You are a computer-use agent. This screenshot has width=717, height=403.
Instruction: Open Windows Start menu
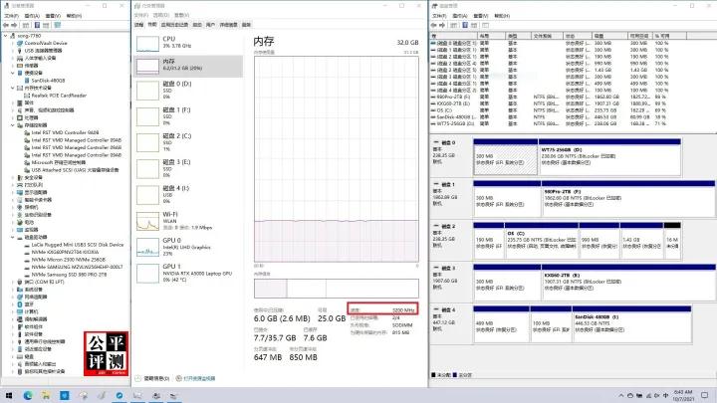pyautogui.click(x=9, y=395)
